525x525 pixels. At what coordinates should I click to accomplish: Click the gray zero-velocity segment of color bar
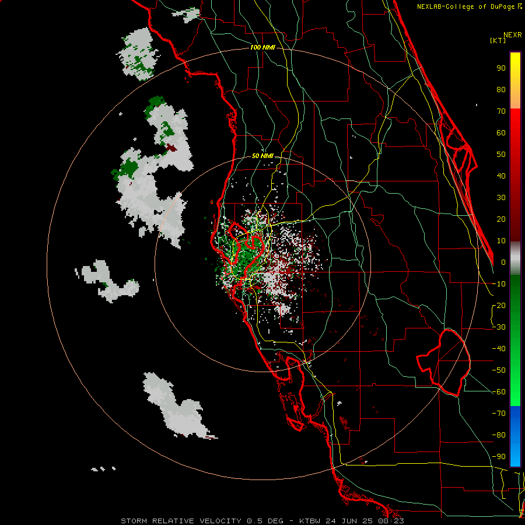click(x=515, y=258)
